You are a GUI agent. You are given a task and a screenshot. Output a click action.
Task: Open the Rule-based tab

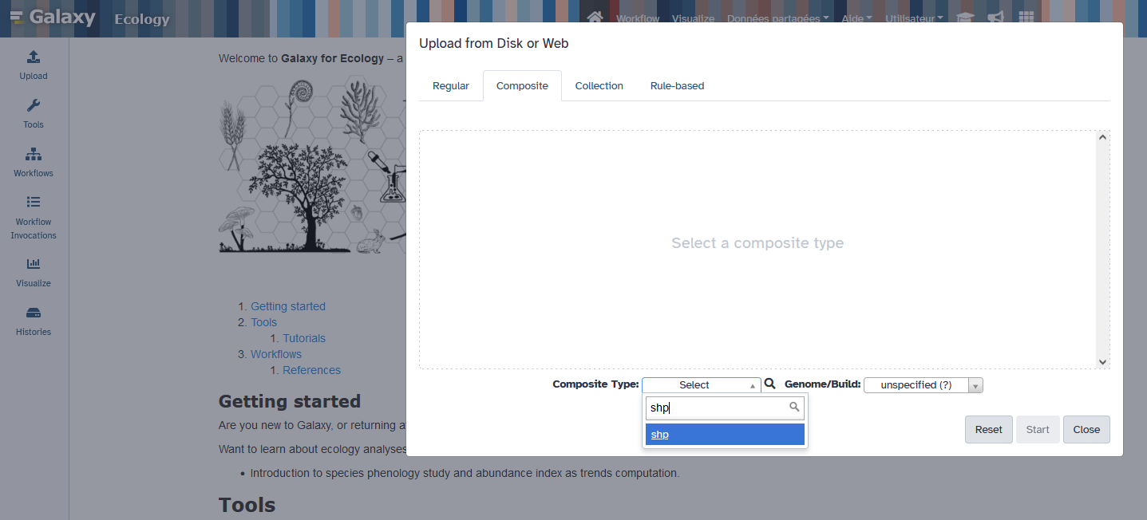[x=677, y=85]
